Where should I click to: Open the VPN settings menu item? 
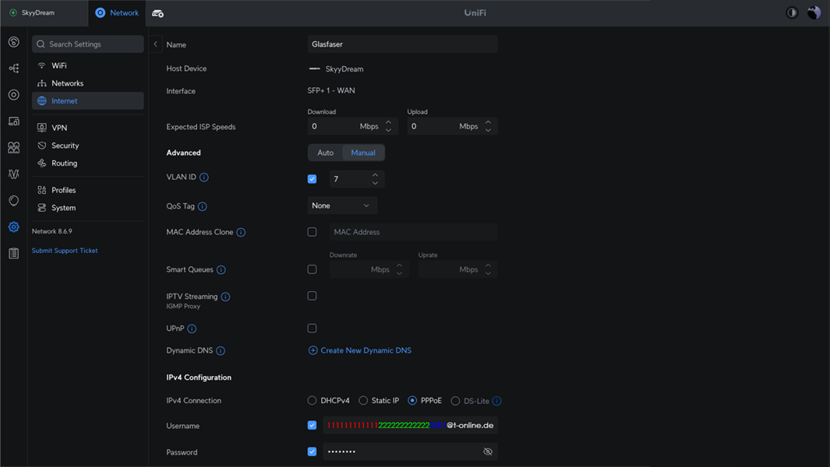click(x=59, y=128)
